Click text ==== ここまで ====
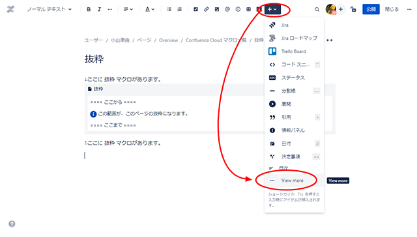Image resolution: width=417 pixels, height=237 pixels. click(x=113, y=125)
